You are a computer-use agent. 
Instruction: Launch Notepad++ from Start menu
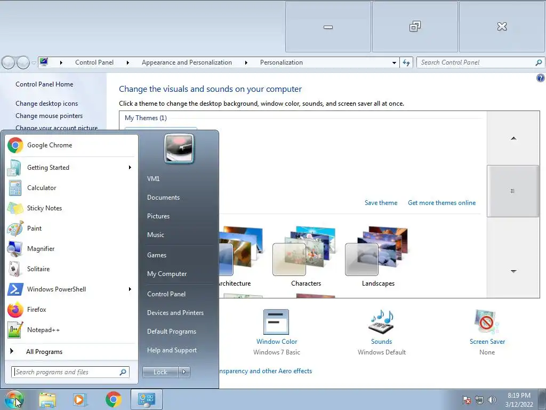[71, 330]
